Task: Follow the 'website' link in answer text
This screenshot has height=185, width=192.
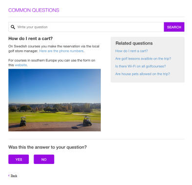Action: [21, 65]
